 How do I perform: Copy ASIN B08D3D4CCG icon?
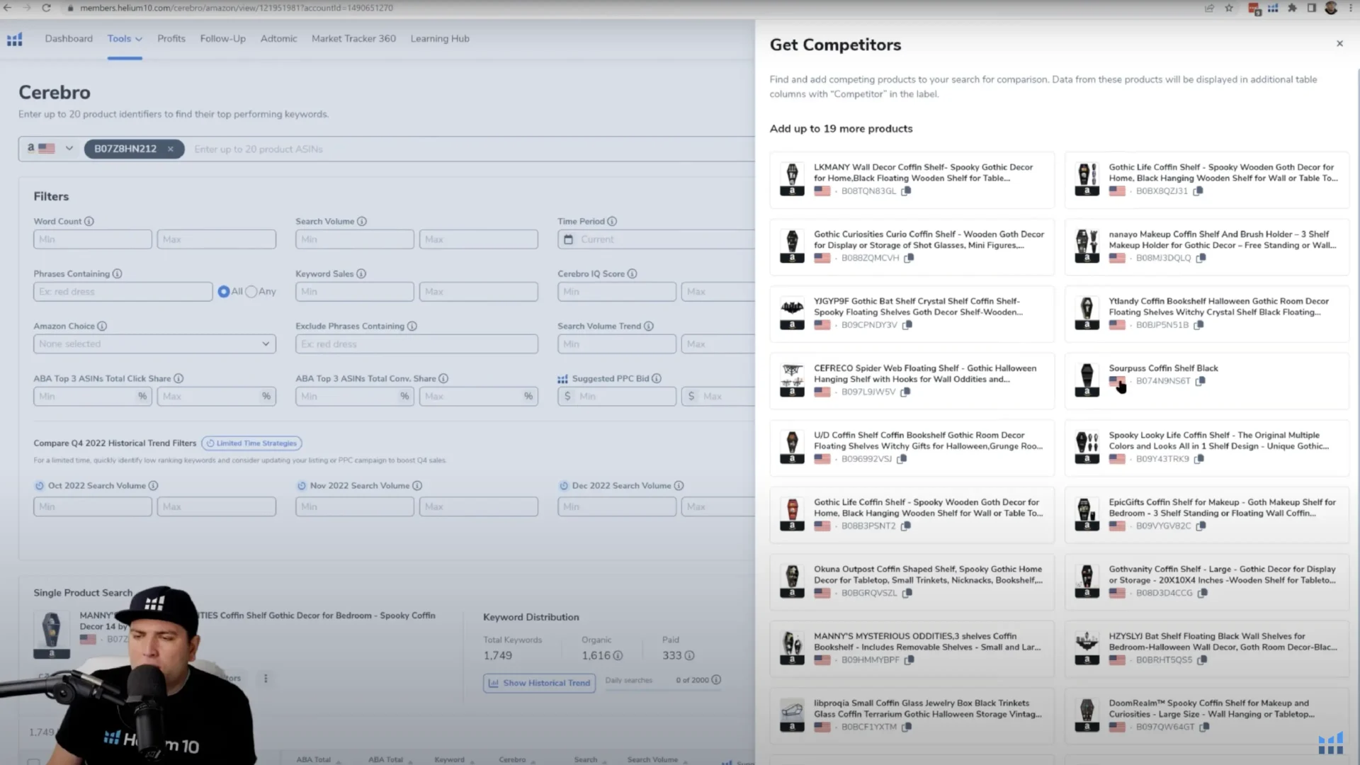[x=1202, y=593]
